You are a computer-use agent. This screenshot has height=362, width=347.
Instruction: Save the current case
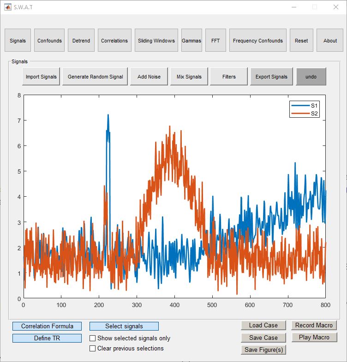point(263,338)
